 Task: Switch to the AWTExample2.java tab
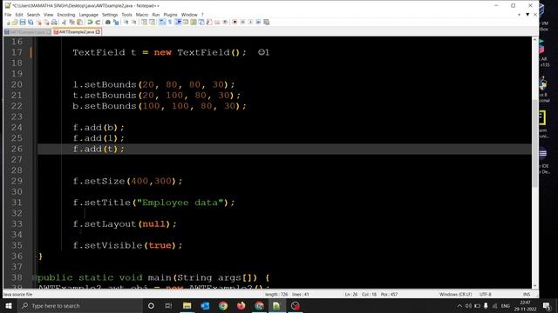pyautogui.click(x=76, y=32)
